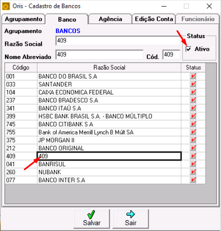Viewport: 221px width, 231px height.
Task: Click code cell 212
Action: (21, 148)
